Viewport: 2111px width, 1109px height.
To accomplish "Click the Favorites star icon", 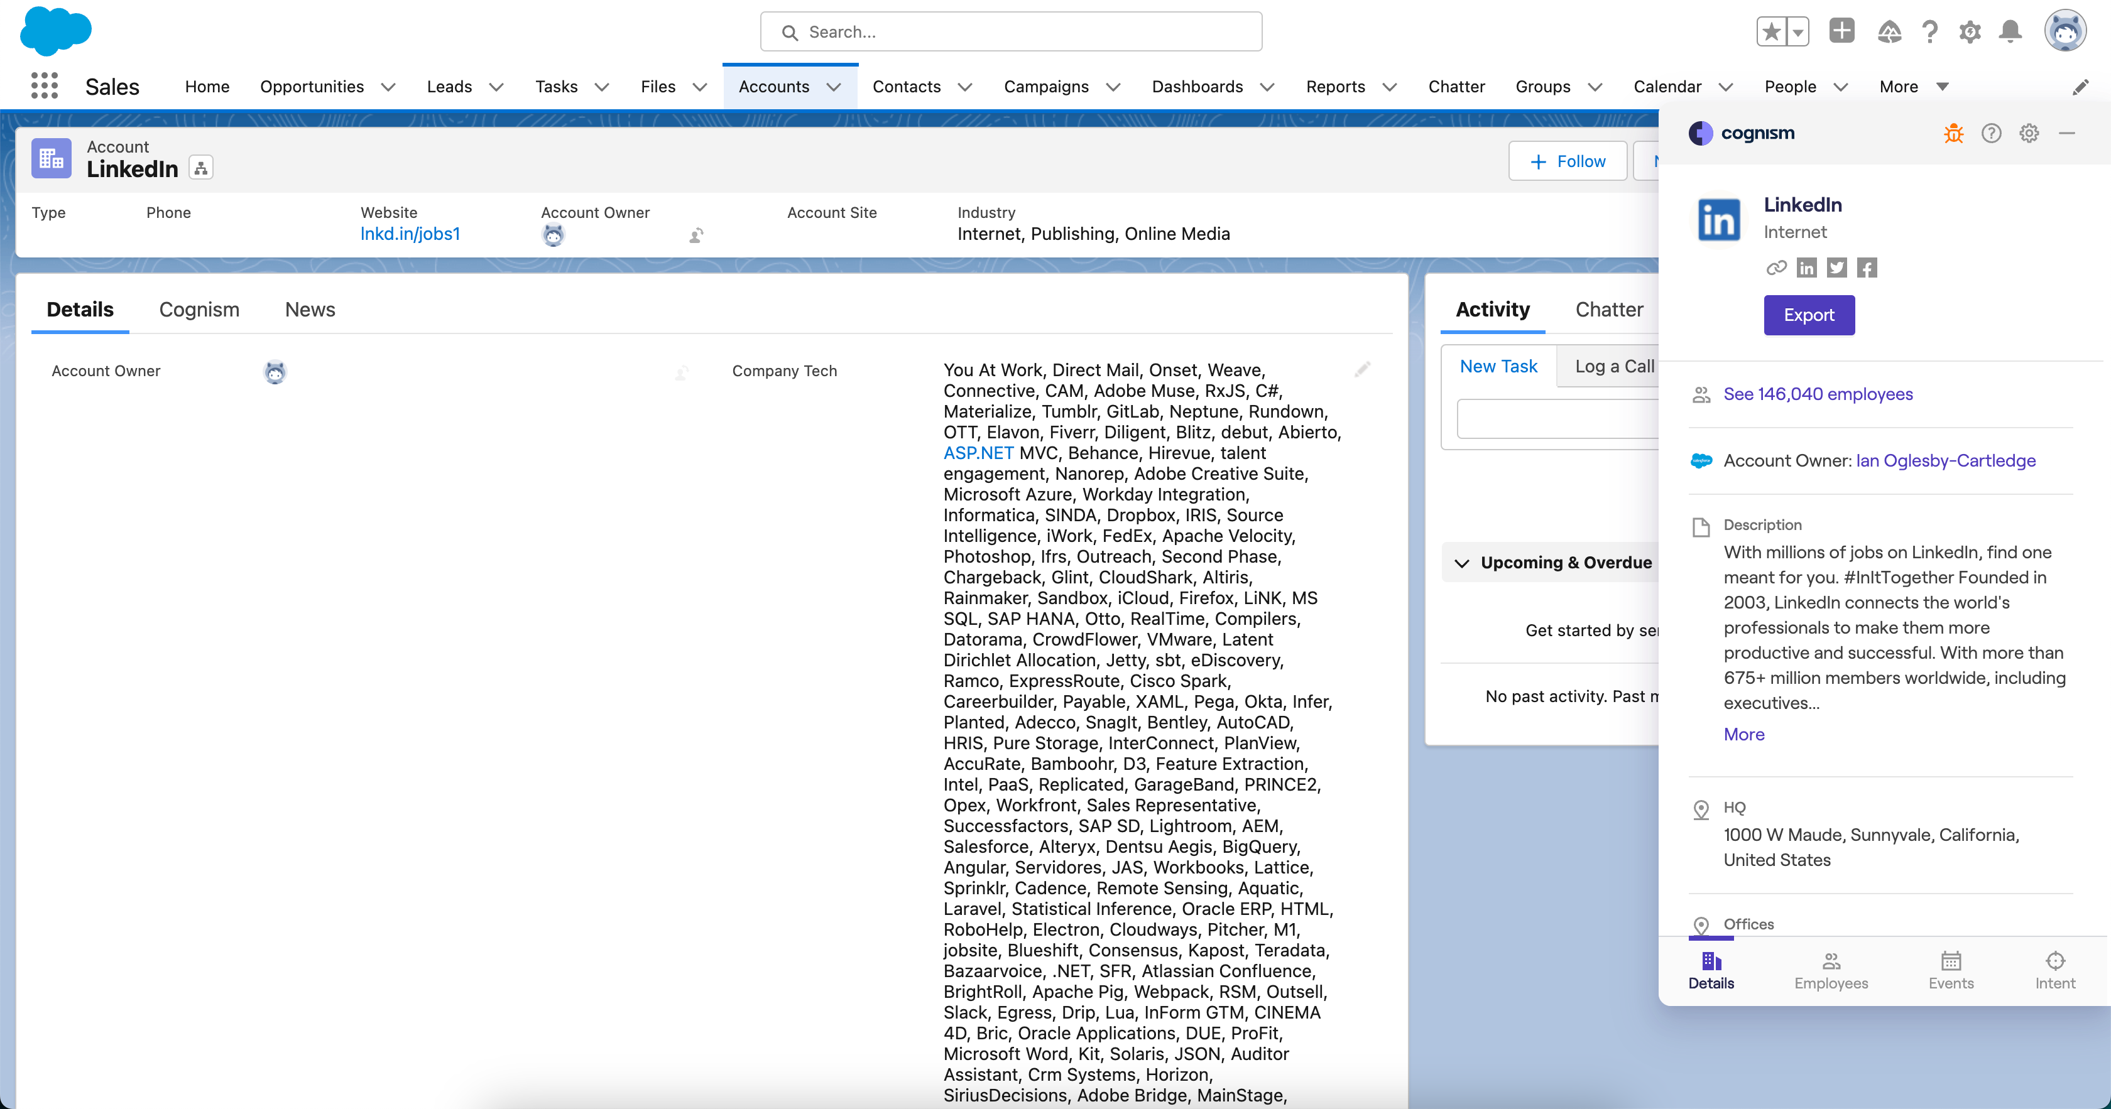I will [1771, 32].
